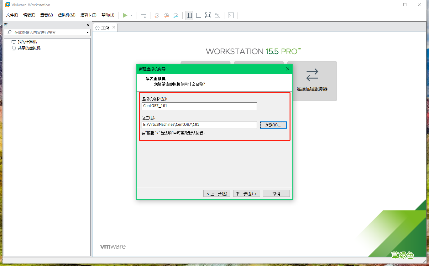Click the Unity mode icon
429x266 pixels.
pyautogui.click(x=217, y=15)
